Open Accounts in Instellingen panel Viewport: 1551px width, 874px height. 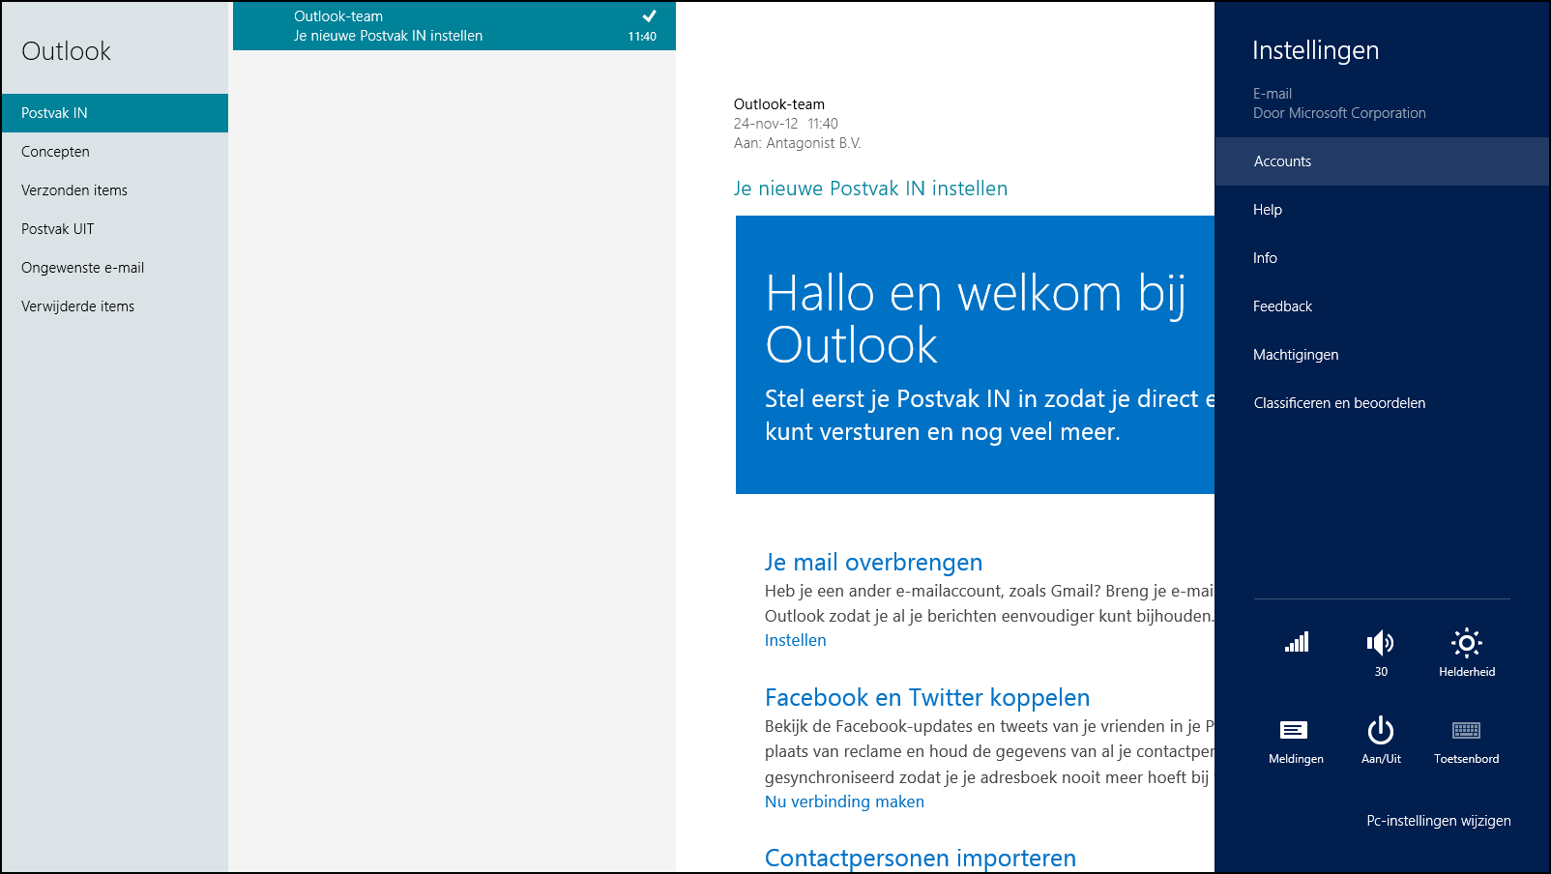(x=1383, y=161)
